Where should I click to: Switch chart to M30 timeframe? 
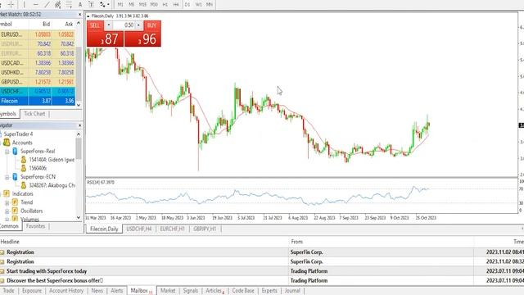[x=154, y=4]
